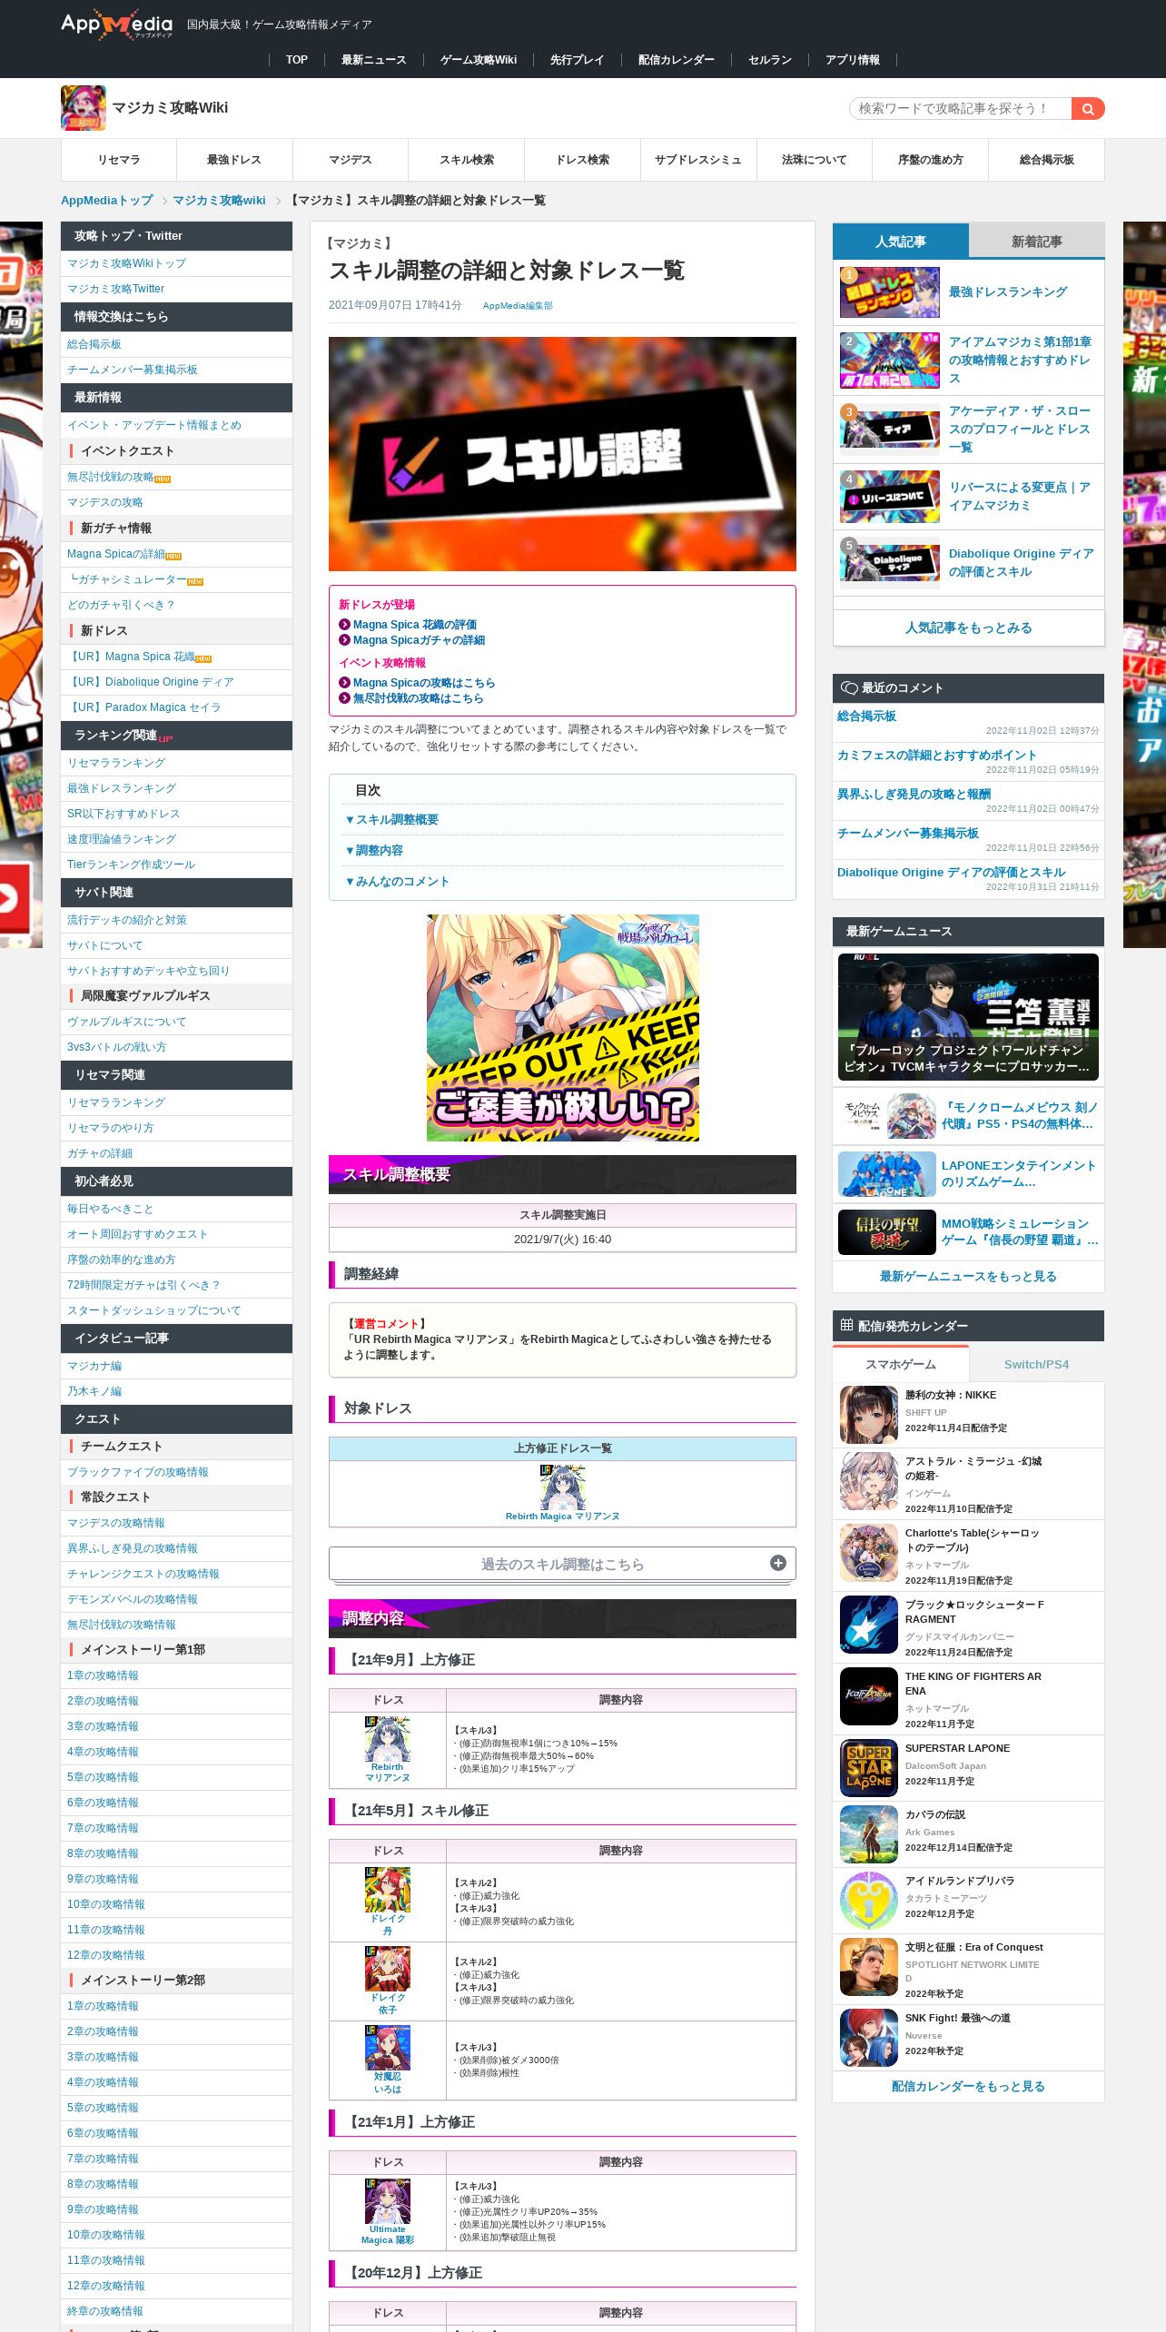Switch to the 新着記事 tab

point(1036,242)
